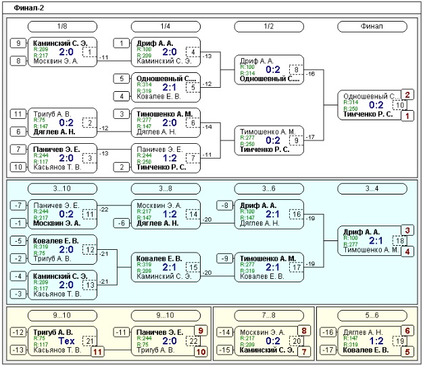Open the "3...4" round header
The image size is (423, 366).
[372, 188]
